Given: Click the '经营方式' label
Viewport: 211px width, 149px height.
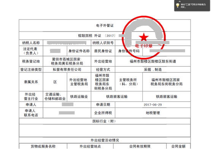Looking at the screenshot, I should [x=103, y=70].
